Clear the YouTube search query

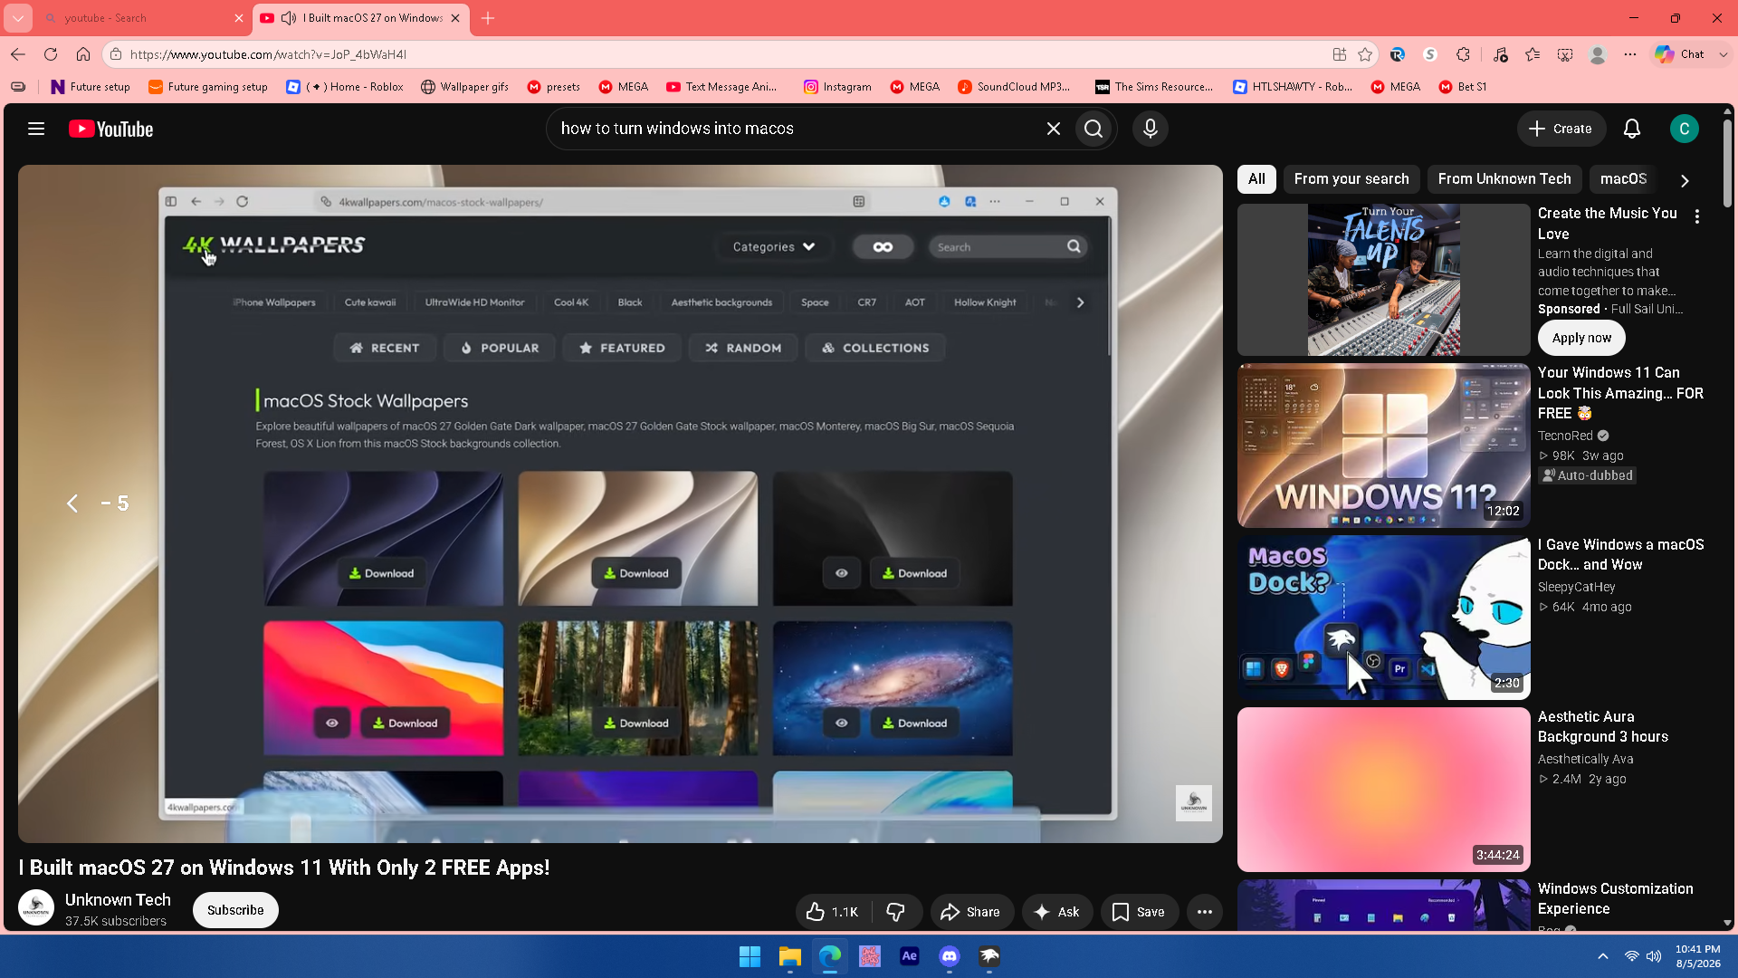point(1053,129)
